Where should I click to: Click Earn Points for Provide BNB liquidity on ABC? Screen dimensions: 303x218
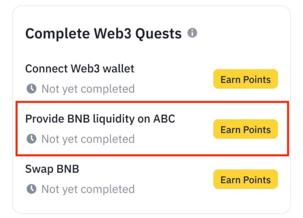[245, 129]
